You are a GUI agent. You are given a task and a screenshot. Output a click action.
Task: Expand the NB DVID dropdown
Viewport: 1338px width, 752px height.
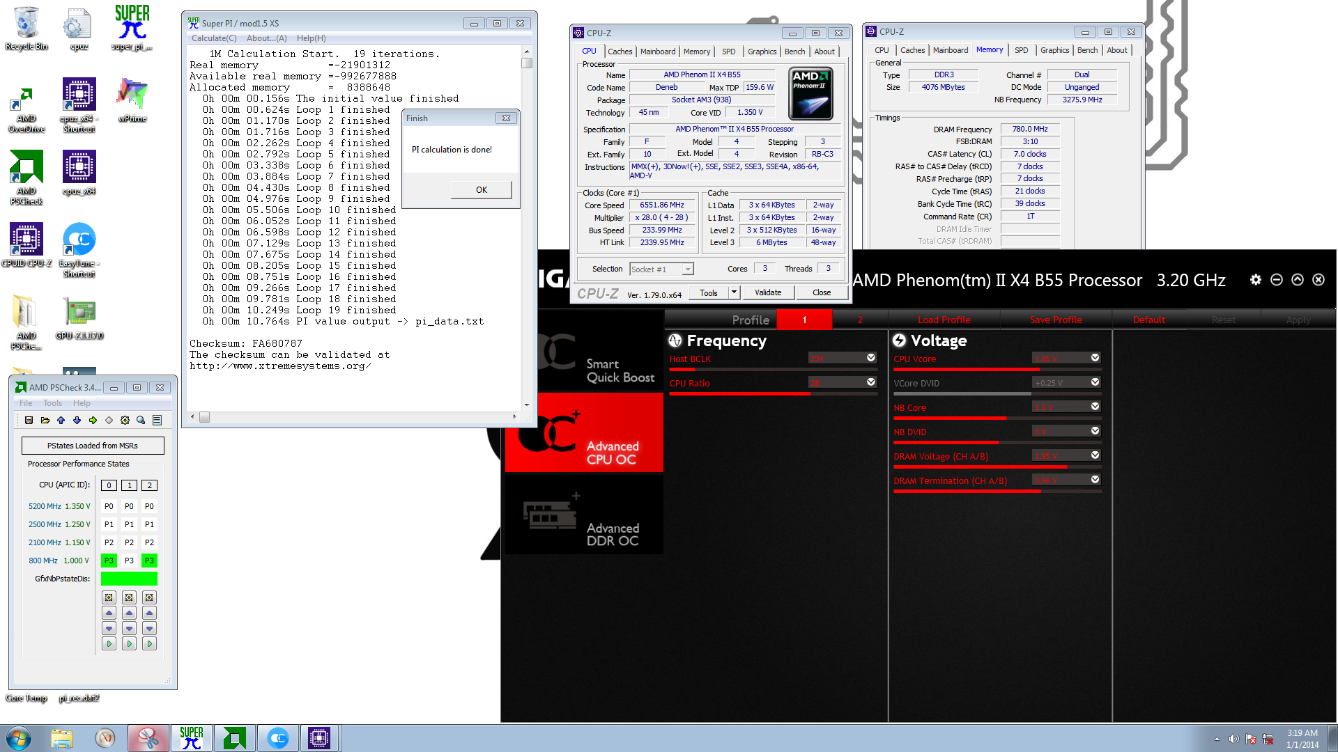[1095, 431]
